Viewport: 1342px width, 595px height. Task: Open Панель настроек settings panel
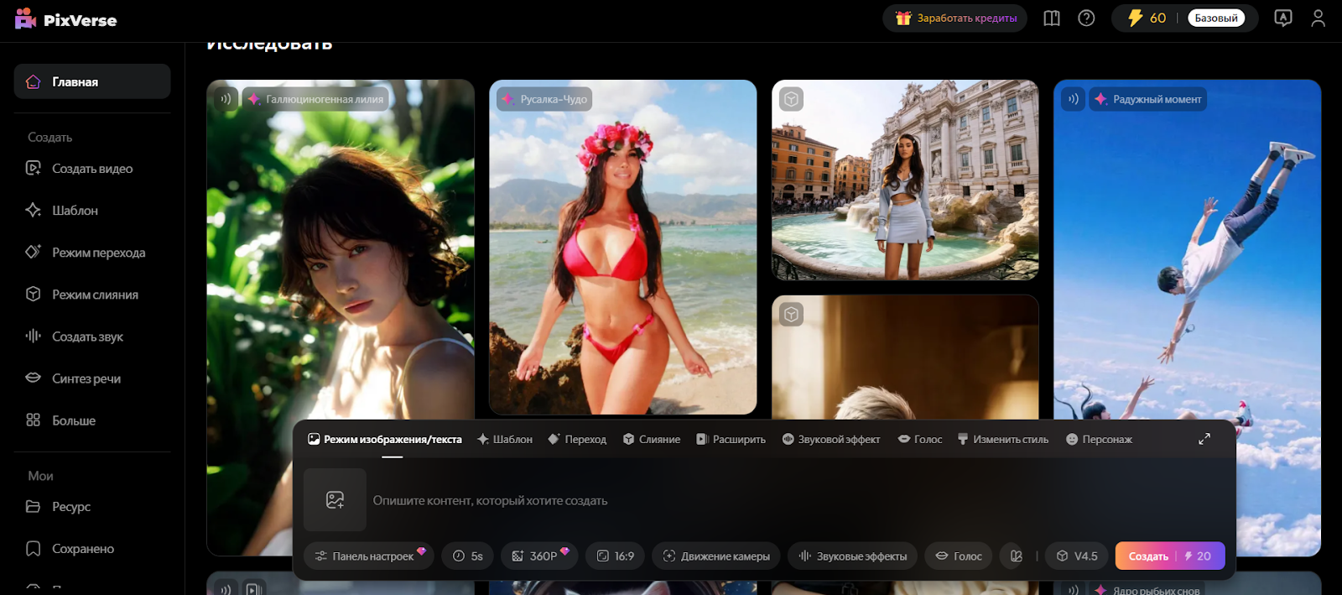coord(368,556)
